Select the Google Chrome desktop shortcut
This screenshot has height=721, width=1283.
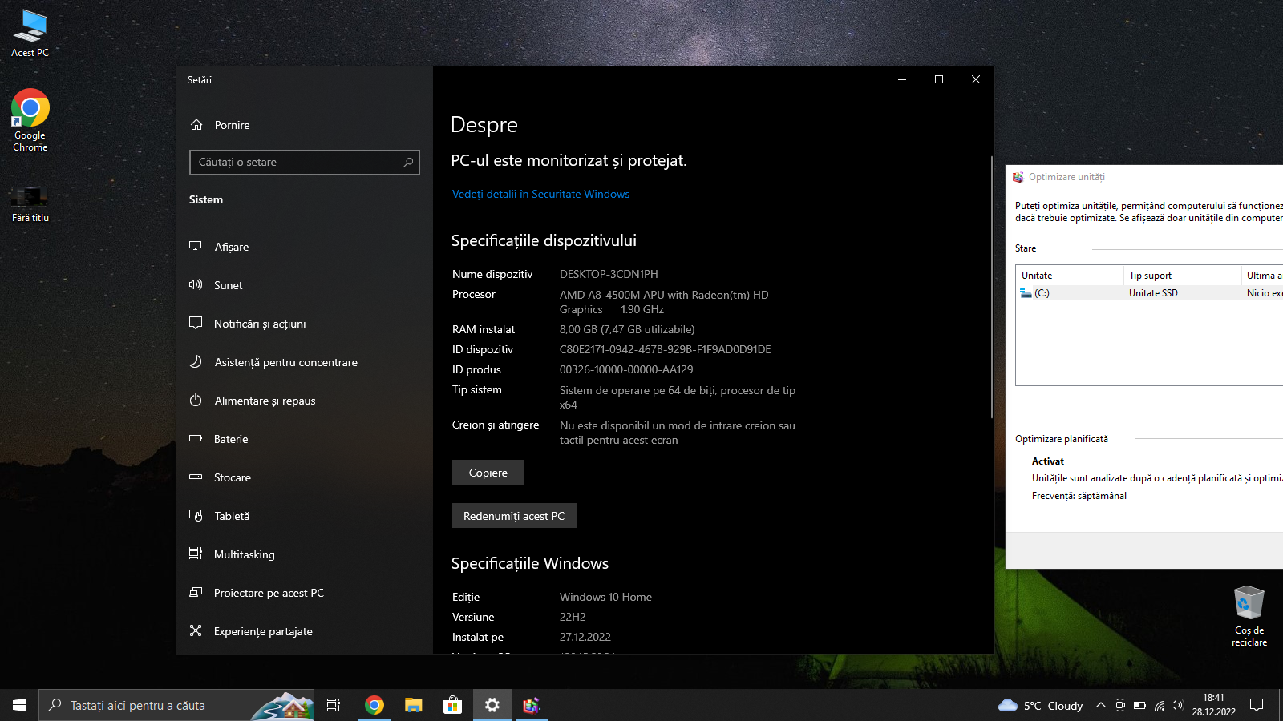pos(30,120)
